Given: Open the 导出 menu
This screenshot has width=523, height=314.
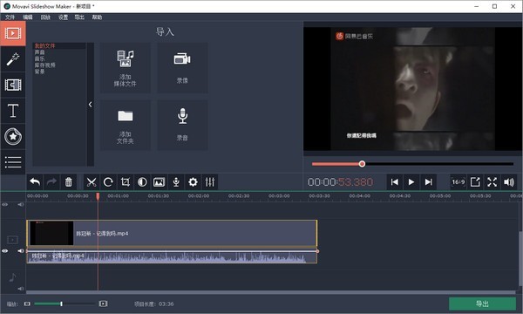Looking at the screenshot, I should click(x=79, y=17).
